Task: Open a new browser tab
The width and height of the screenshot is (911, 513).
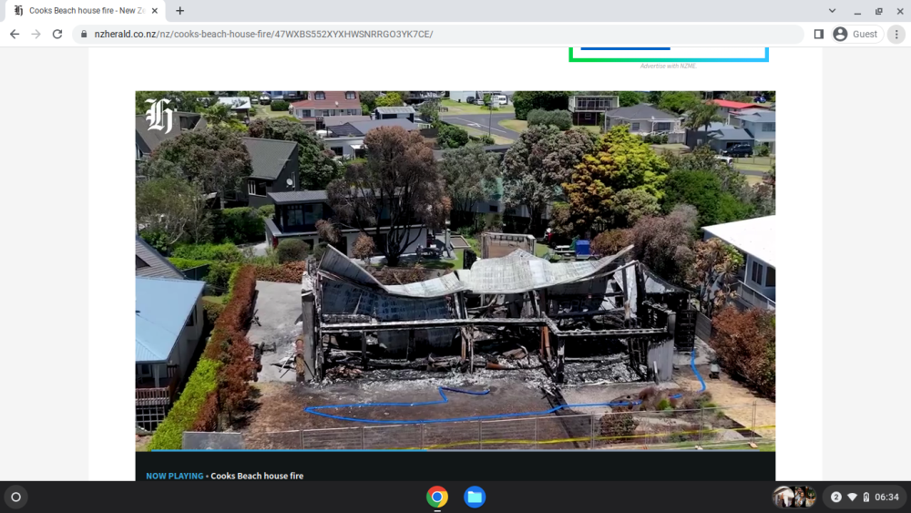Action: point(180,10)
